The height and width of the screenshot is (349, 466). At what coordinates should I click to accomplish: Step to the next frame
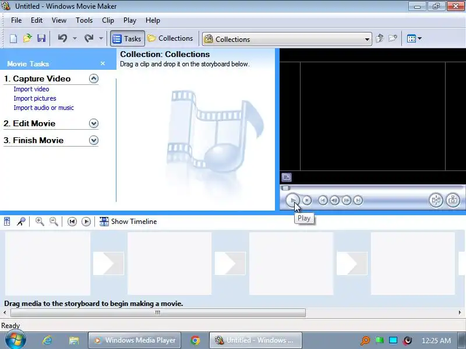pos(346,200)
